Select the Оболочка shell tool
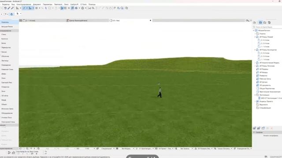Image resolution: width=282 pixels, height=158 pixels. tap(9, 56)
